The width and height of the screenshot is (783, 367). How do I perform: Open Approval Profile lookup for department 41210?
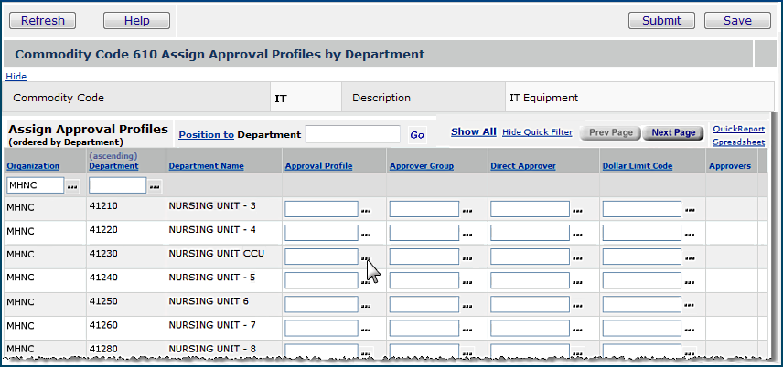coord(366,210)
